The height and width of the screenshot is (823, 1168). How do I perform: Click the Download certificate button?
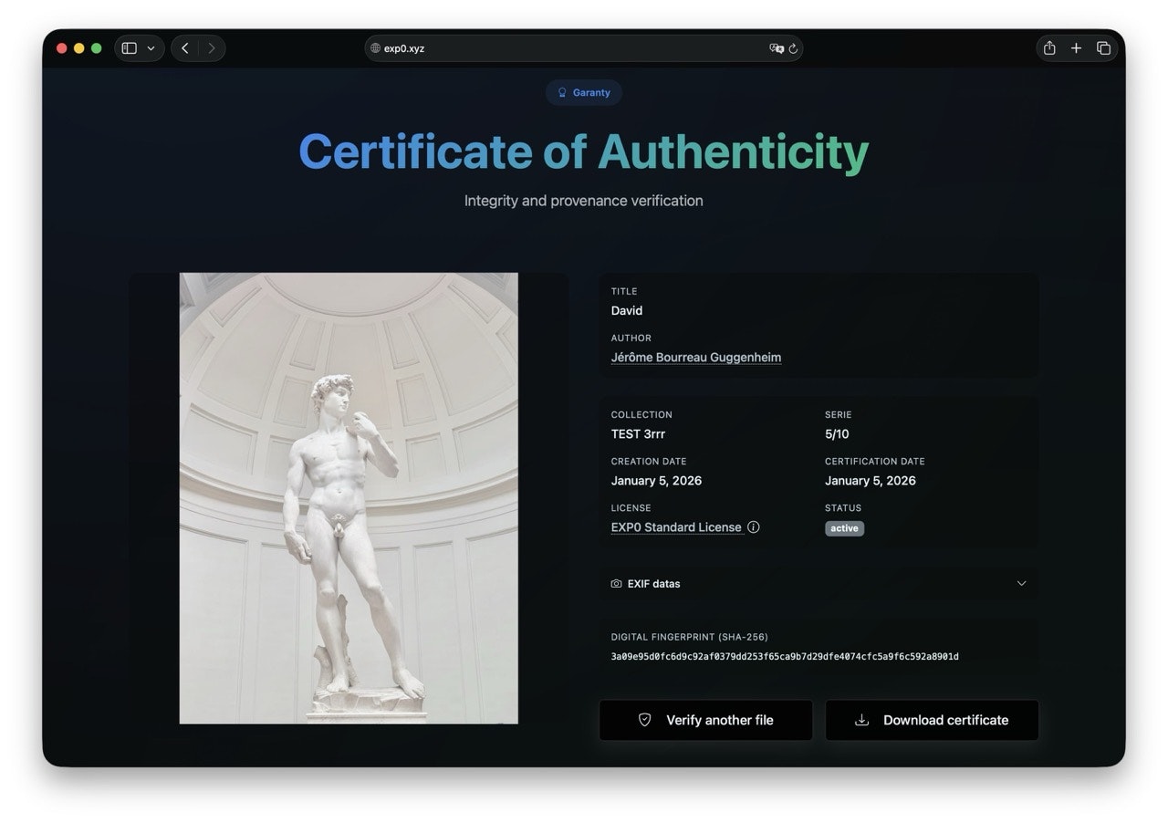point(932,720)
